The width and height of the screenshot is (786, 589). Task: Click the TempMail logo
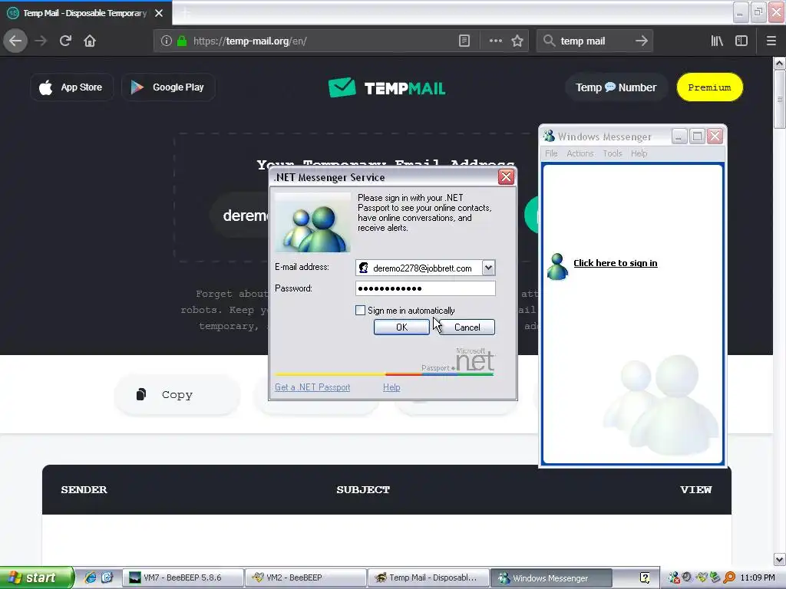(x=387, y=87)
